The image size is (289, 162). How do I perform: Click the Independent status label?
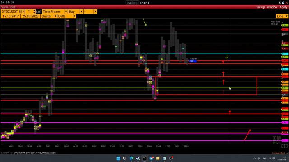tap(278, 153)
